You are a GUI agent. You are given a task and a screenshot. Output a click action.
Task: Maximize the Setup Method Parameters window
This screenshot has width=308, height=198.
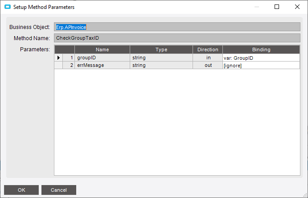277,7
